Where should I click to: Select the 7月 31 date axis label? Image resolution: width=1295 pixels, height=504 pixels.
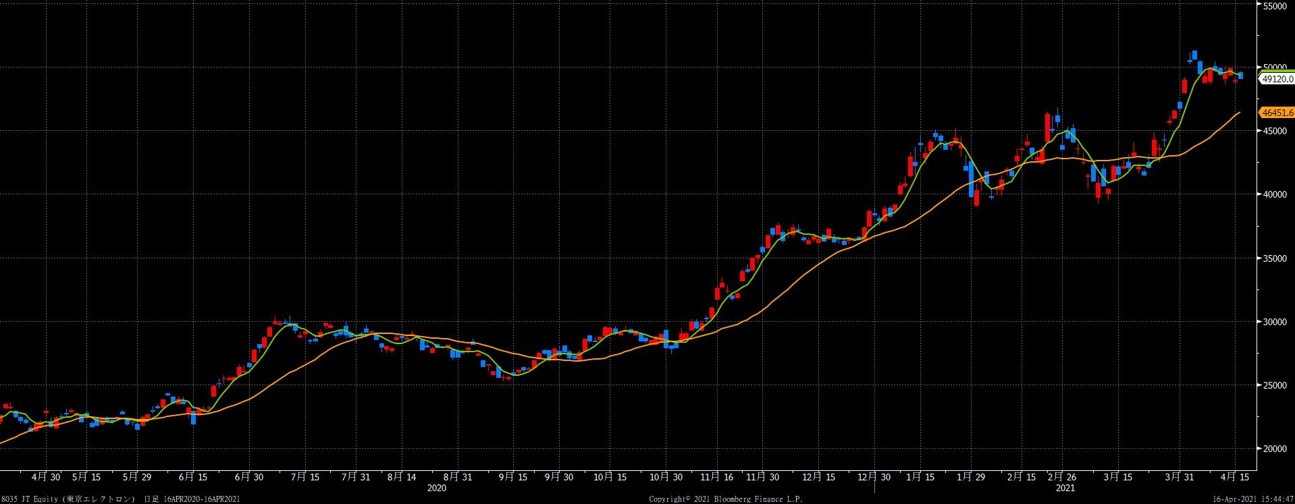[356, 477]
